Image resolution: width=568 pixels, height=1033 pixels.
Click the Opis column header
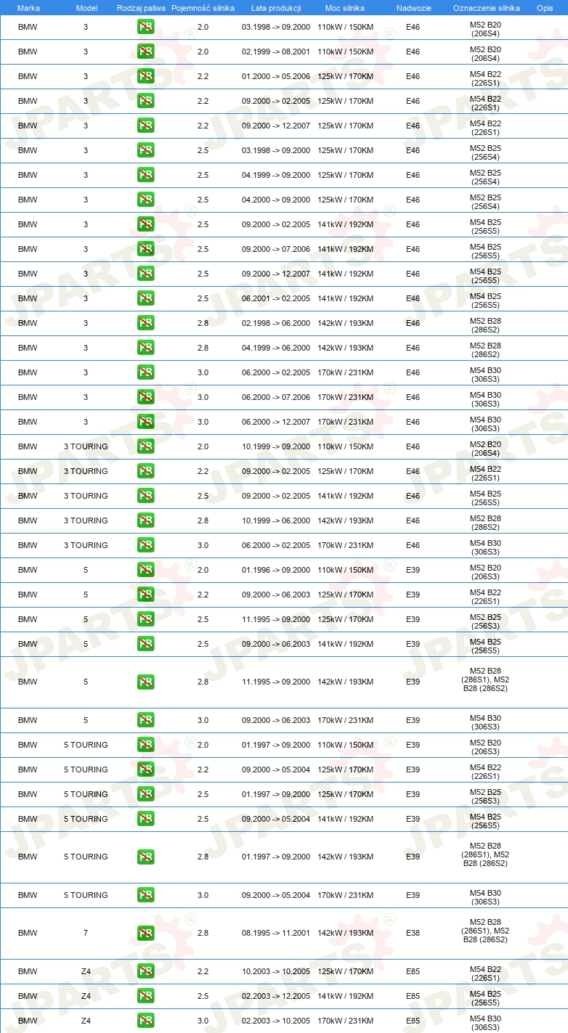(x=545, y=7)
